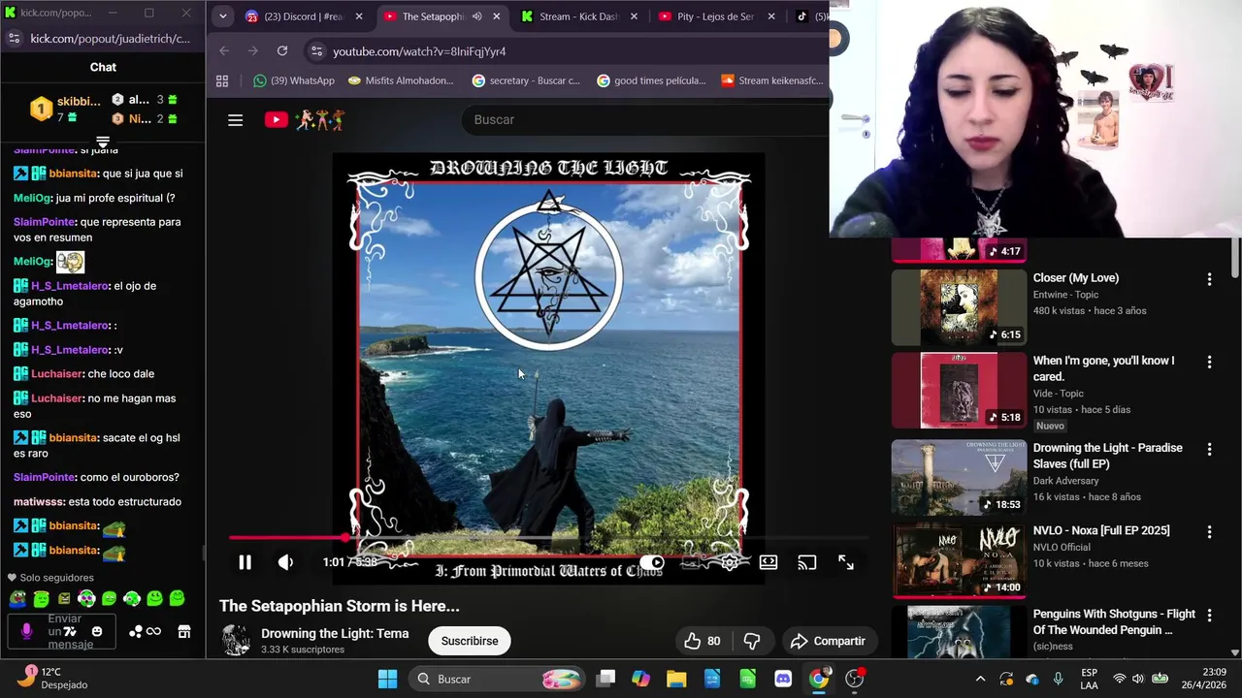Screen dimensions: 1242x698
Task: Go to YouTube home via logo
Action: click(x=305, y=120)
